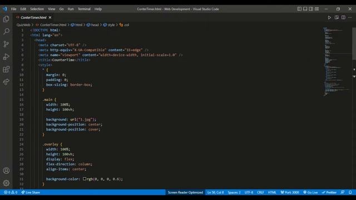The image size is (356, 200).
Task: Click Port 3000 status item
Action: coord(290,192)
